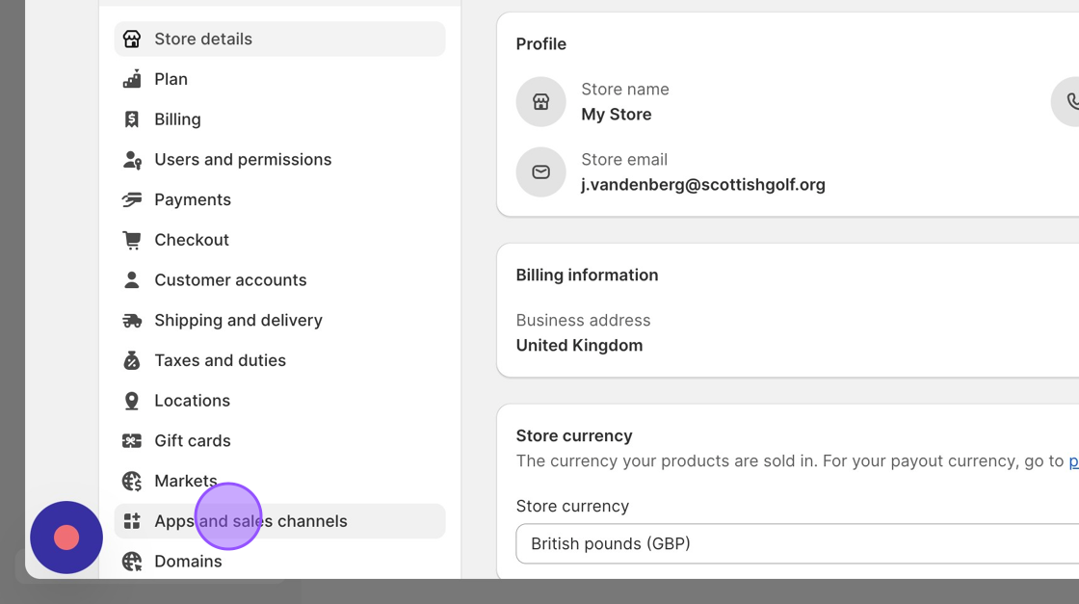Click the Domains globe icon
This screenshot has height=604, width=1079.
132,562
